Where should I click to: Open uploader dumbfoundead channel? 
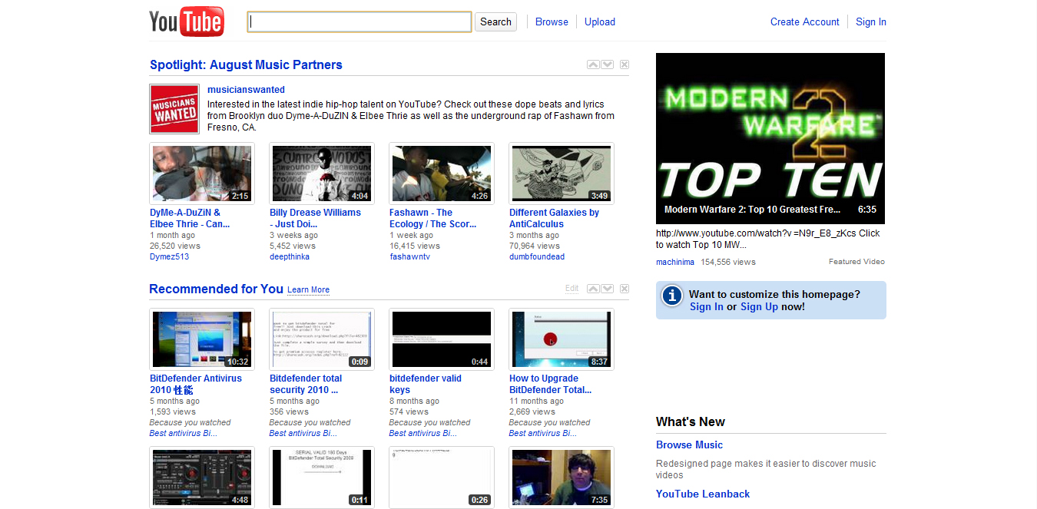537,256
